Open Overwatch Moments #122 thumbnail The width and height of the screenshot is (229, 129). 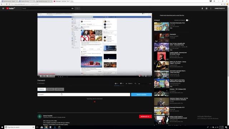(x=161, y=27)
